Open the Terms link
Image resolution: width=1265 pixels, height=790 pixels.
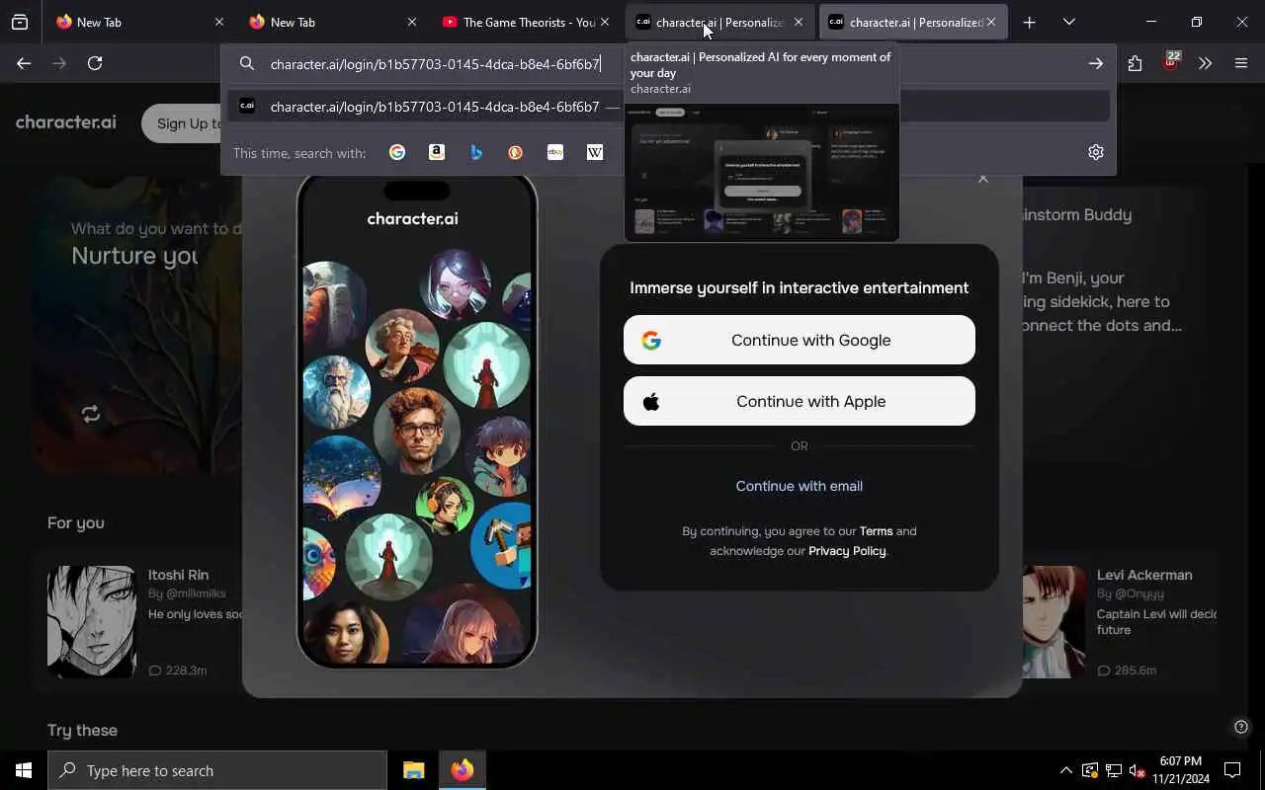(x=876, y=531)
